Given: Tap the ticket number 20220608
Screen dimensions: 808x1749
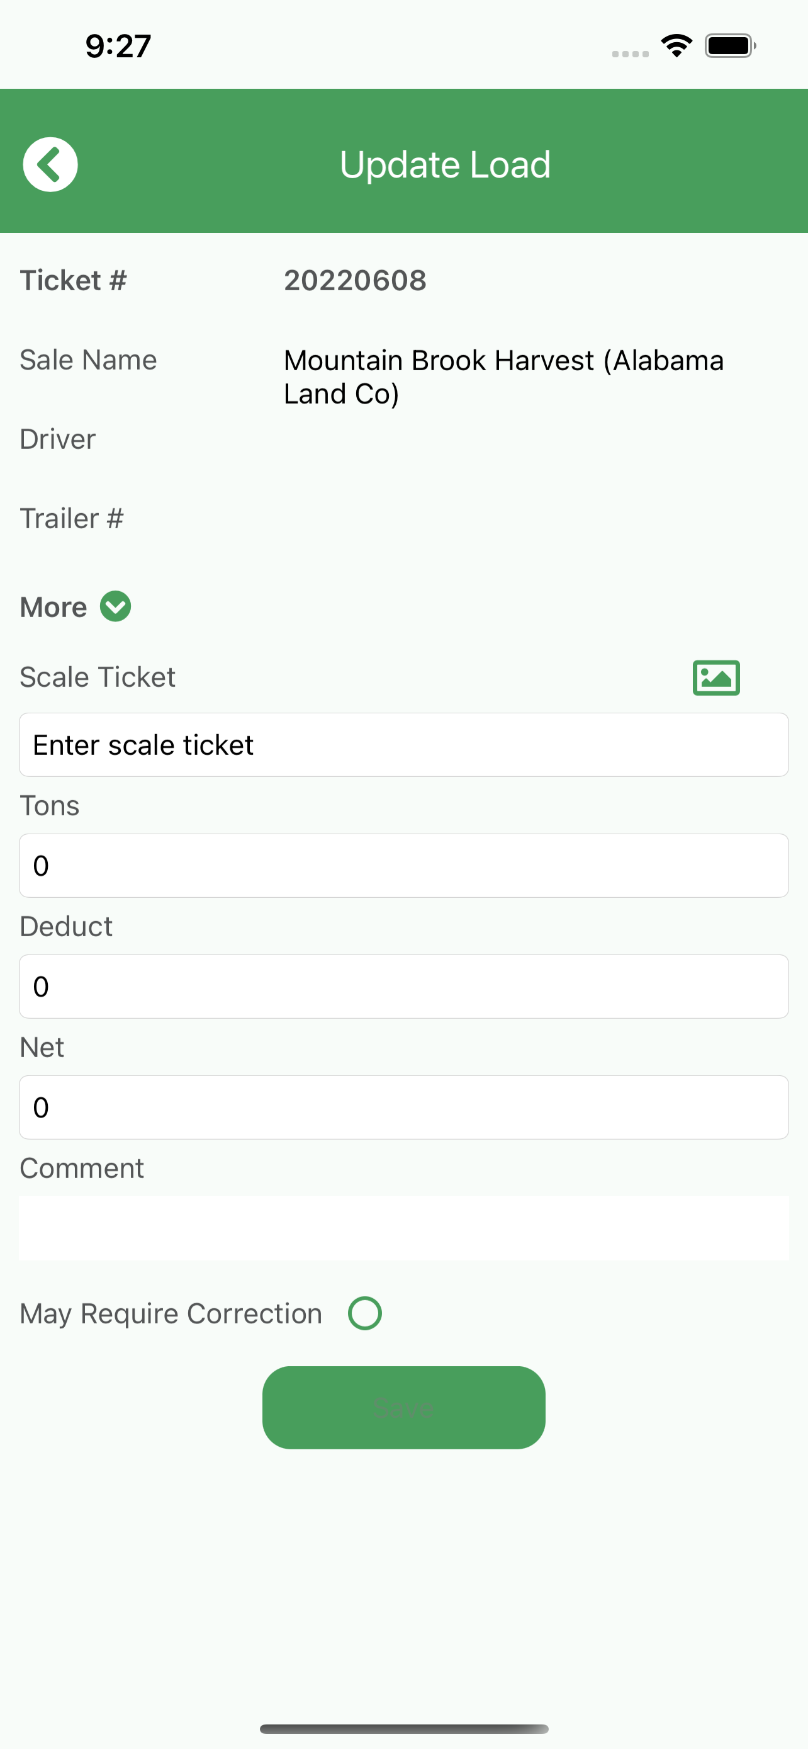Looking at the screenshot, I should (355, 280).
